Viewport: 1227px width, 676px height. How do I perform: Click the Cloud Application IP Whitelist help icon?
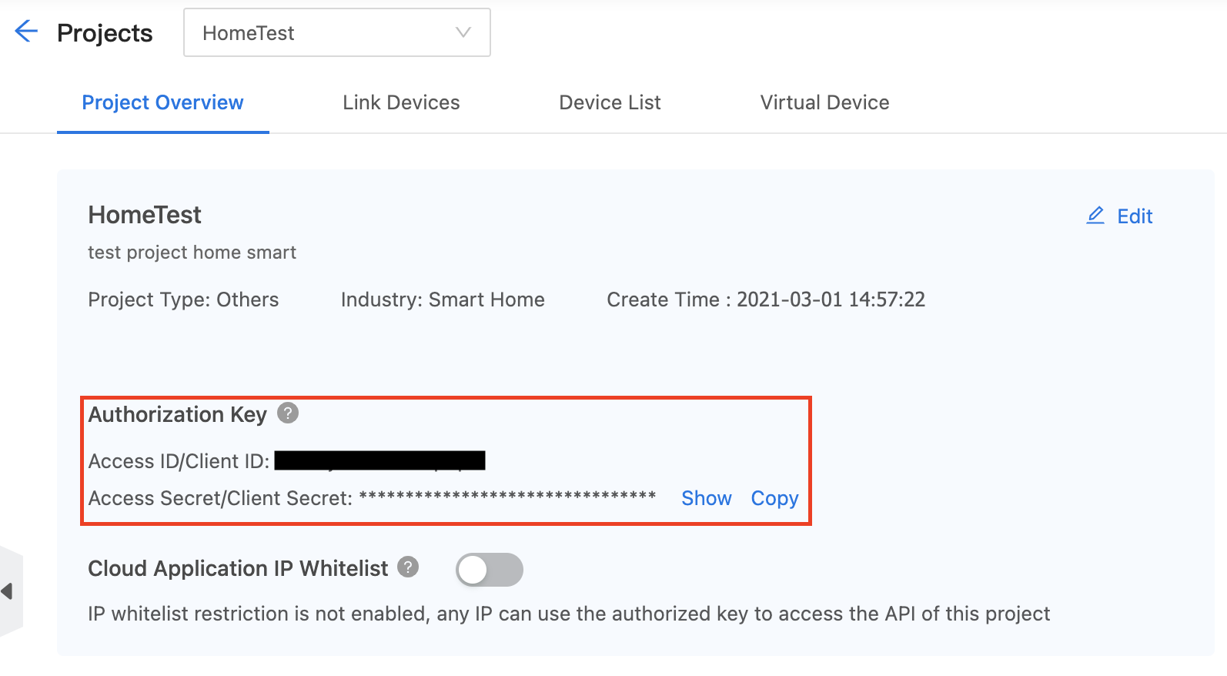[408, 567]
